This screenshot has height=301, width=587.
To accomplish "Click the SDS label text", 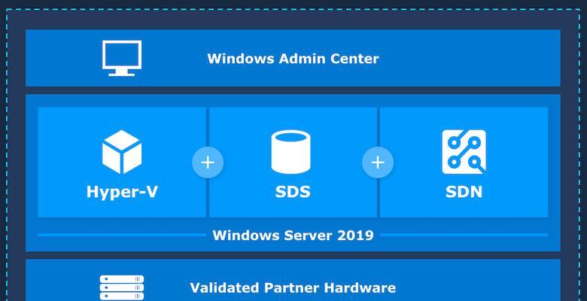I will point(293,192).
